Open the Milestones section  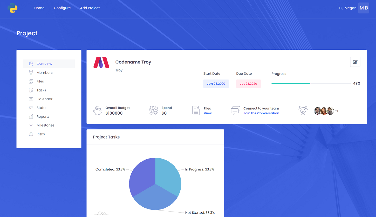pos(49,125)
